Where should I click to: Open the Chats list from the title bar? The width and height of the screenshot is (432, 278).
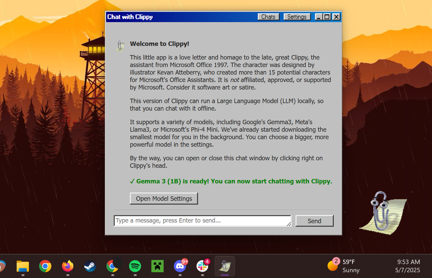[268, 17]
